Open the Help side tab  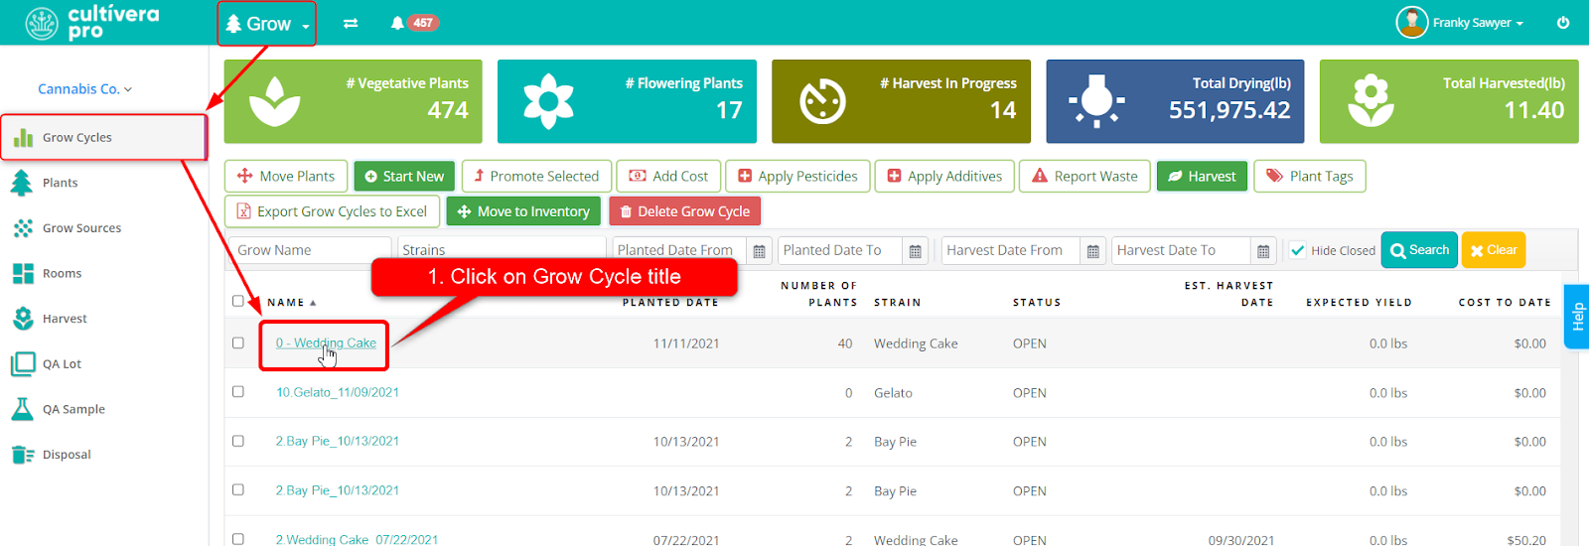click(x=1576, y=317)
